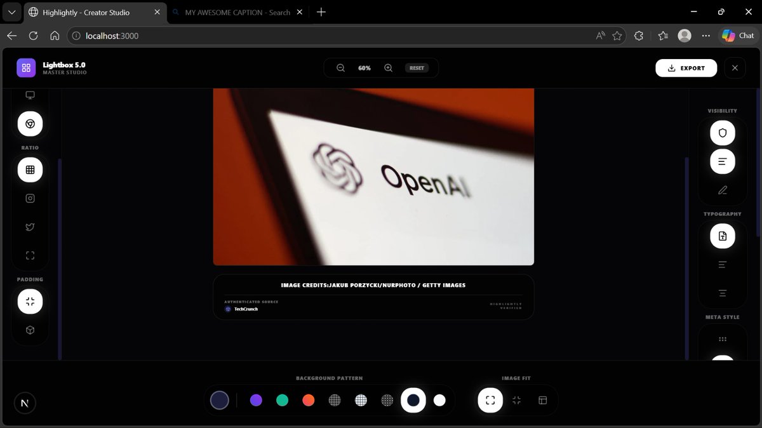Select the dark grid background pattern
The image size is (762, 428).
pyautogui.click(x=335, y=400)
